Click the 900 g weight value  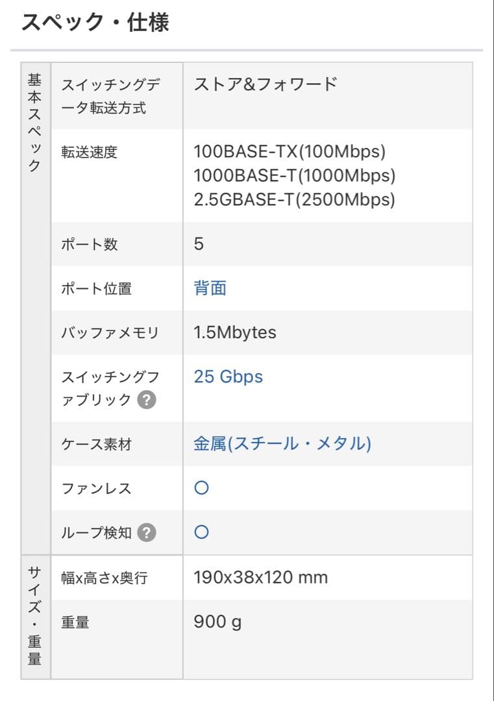click(x=218, y=621)
